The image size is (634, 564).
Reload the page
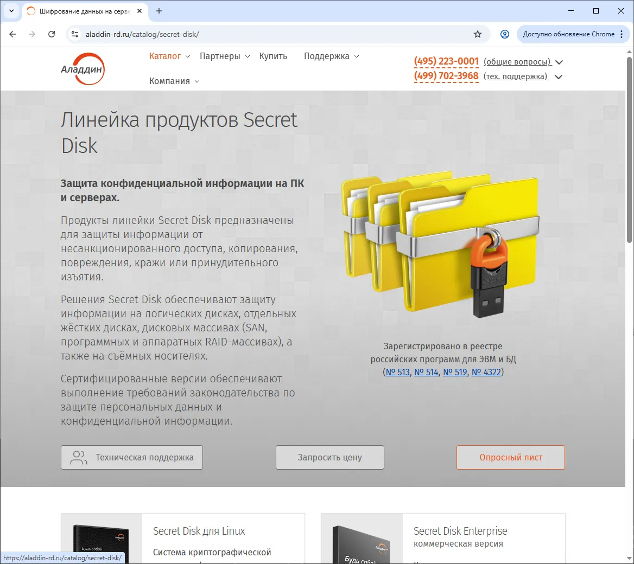pyautogui.click(x=52, y=34)
